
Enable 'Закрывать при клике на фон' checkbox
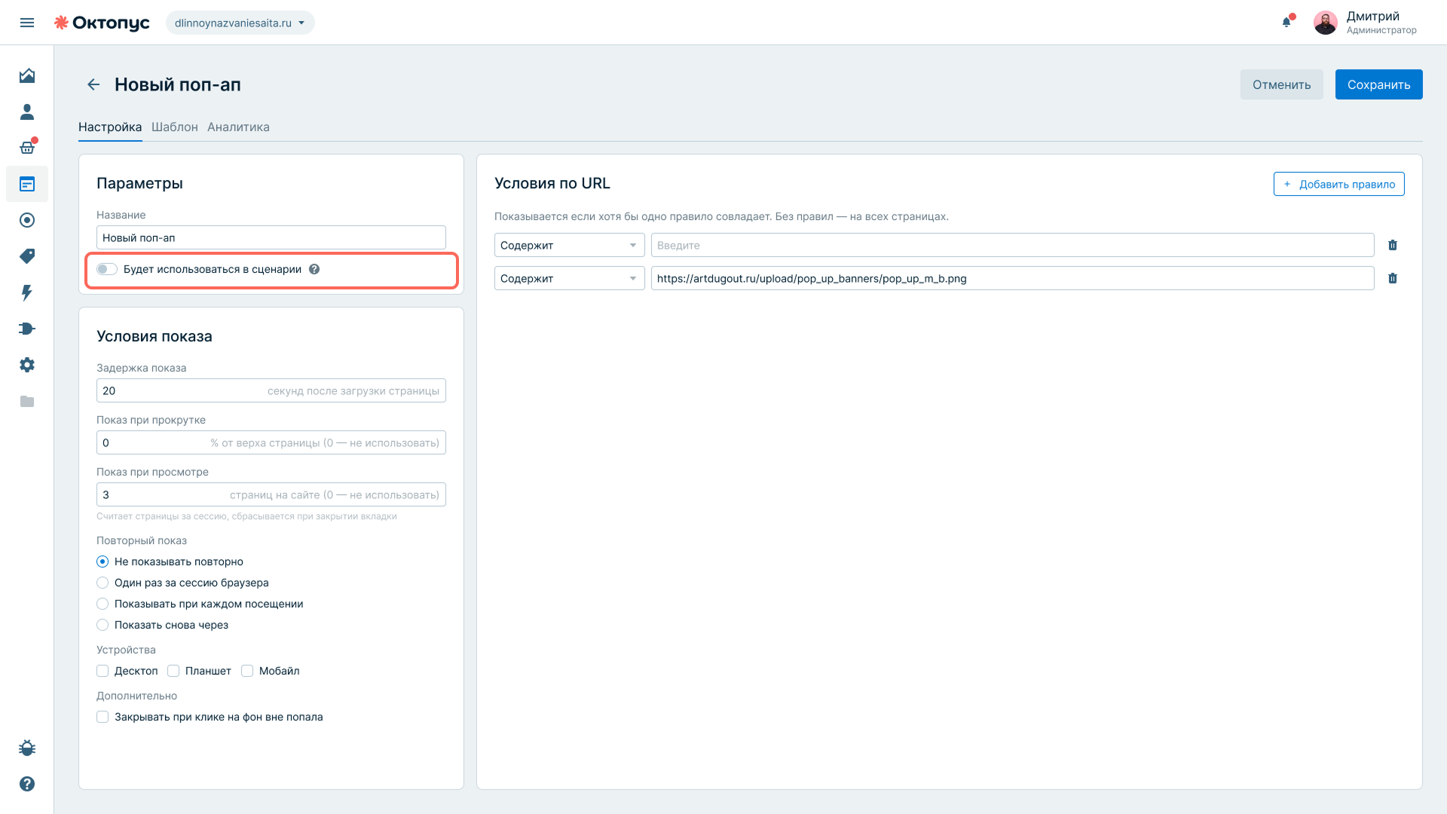pos(102,717)
